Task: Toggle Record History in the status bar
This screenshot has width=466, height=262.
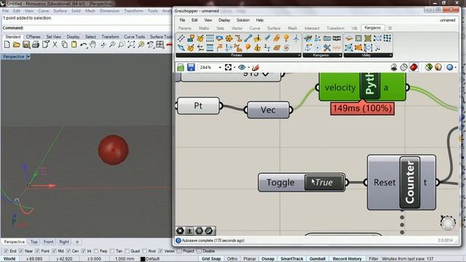Action: tap(347, 259)
